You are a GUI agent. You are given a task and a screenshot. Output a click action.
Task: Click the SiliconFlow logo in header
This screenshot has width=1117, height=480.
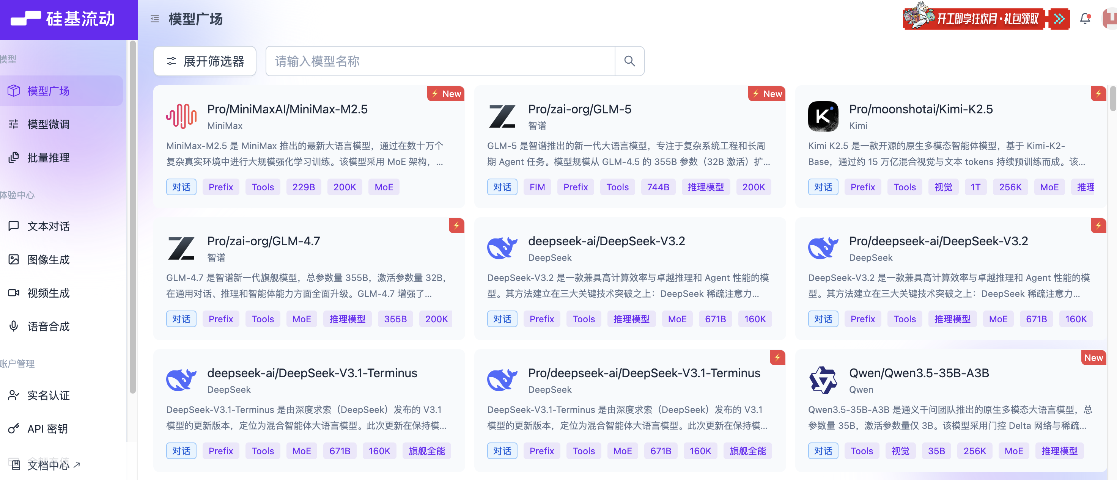63,19
